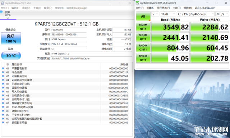
Task: Click the transfer mode field PCIe 3.0 x4
Action: pos(69,44)
